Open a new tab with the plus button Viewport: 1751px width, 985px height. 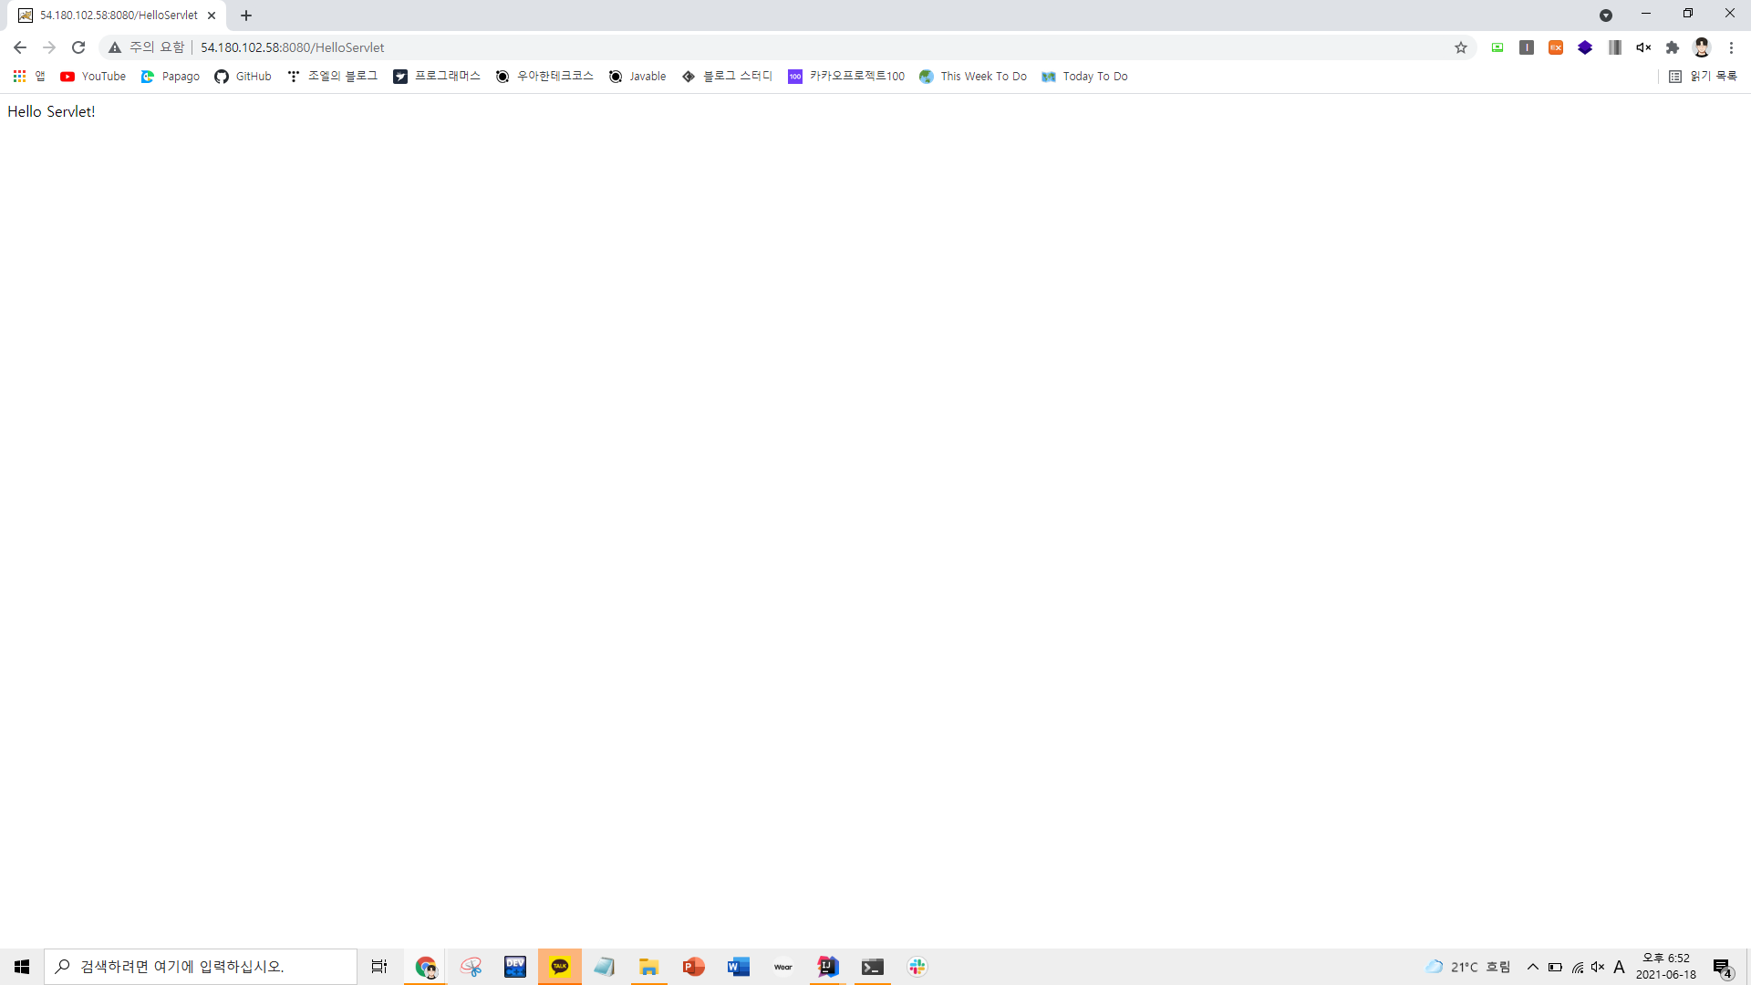coord(246,16)
